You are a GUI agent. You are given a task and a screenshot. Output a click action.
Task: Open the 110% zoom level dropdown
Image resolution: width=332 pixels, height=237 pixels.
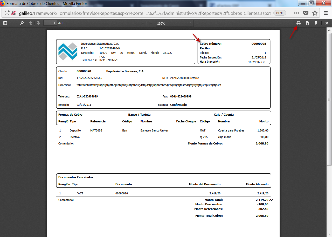click(174, 23)
